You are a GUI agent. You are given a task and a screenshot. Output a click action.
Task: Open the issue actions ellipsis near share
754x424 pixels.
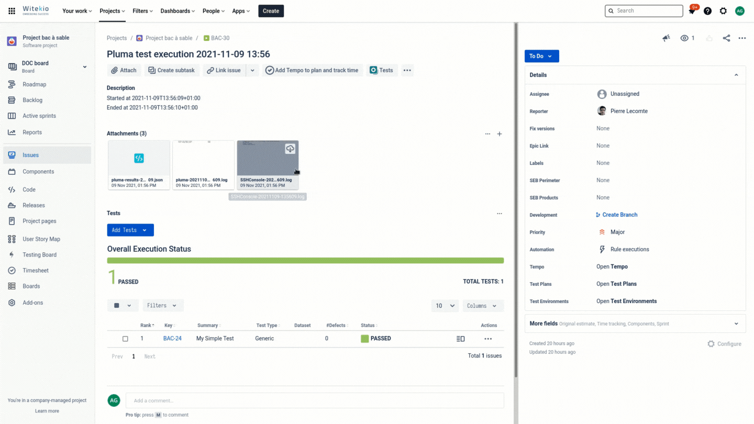point(742,38)
